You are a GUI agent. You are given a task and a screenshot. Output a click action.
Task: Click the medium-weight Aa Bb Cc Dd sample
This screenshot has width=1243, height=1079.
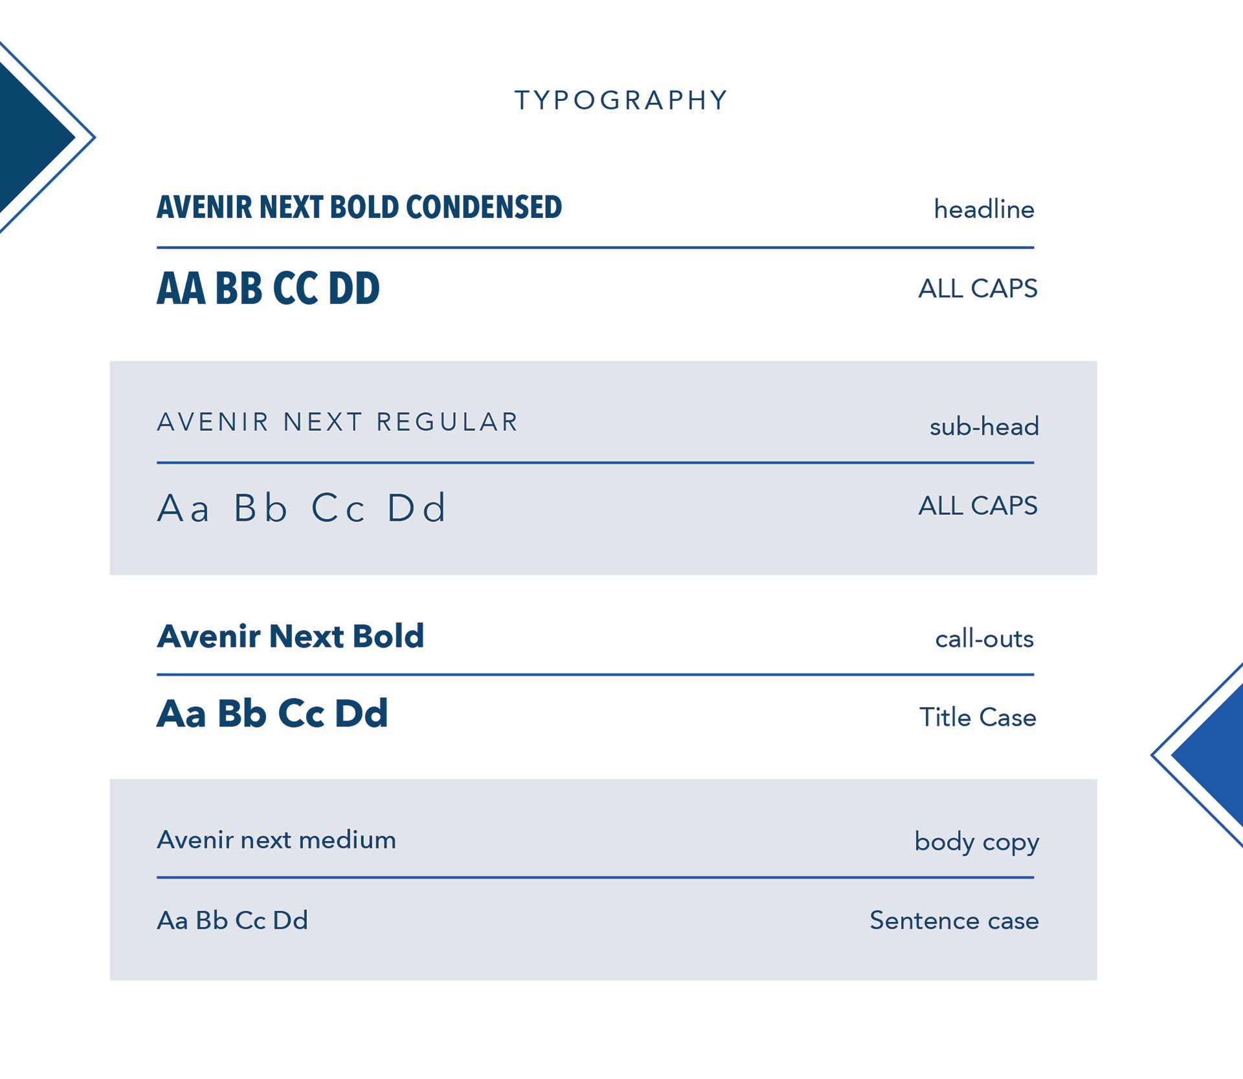(232, 921)
